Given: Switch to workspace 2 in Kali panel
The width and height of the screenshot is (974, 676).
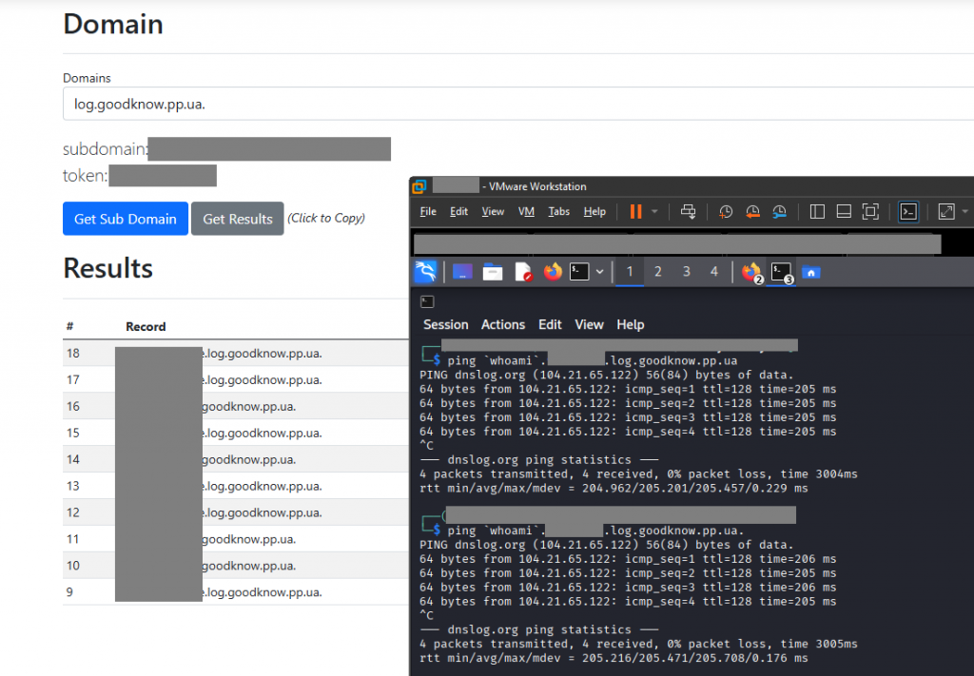Looking at the screenshot, I should 658,272.
